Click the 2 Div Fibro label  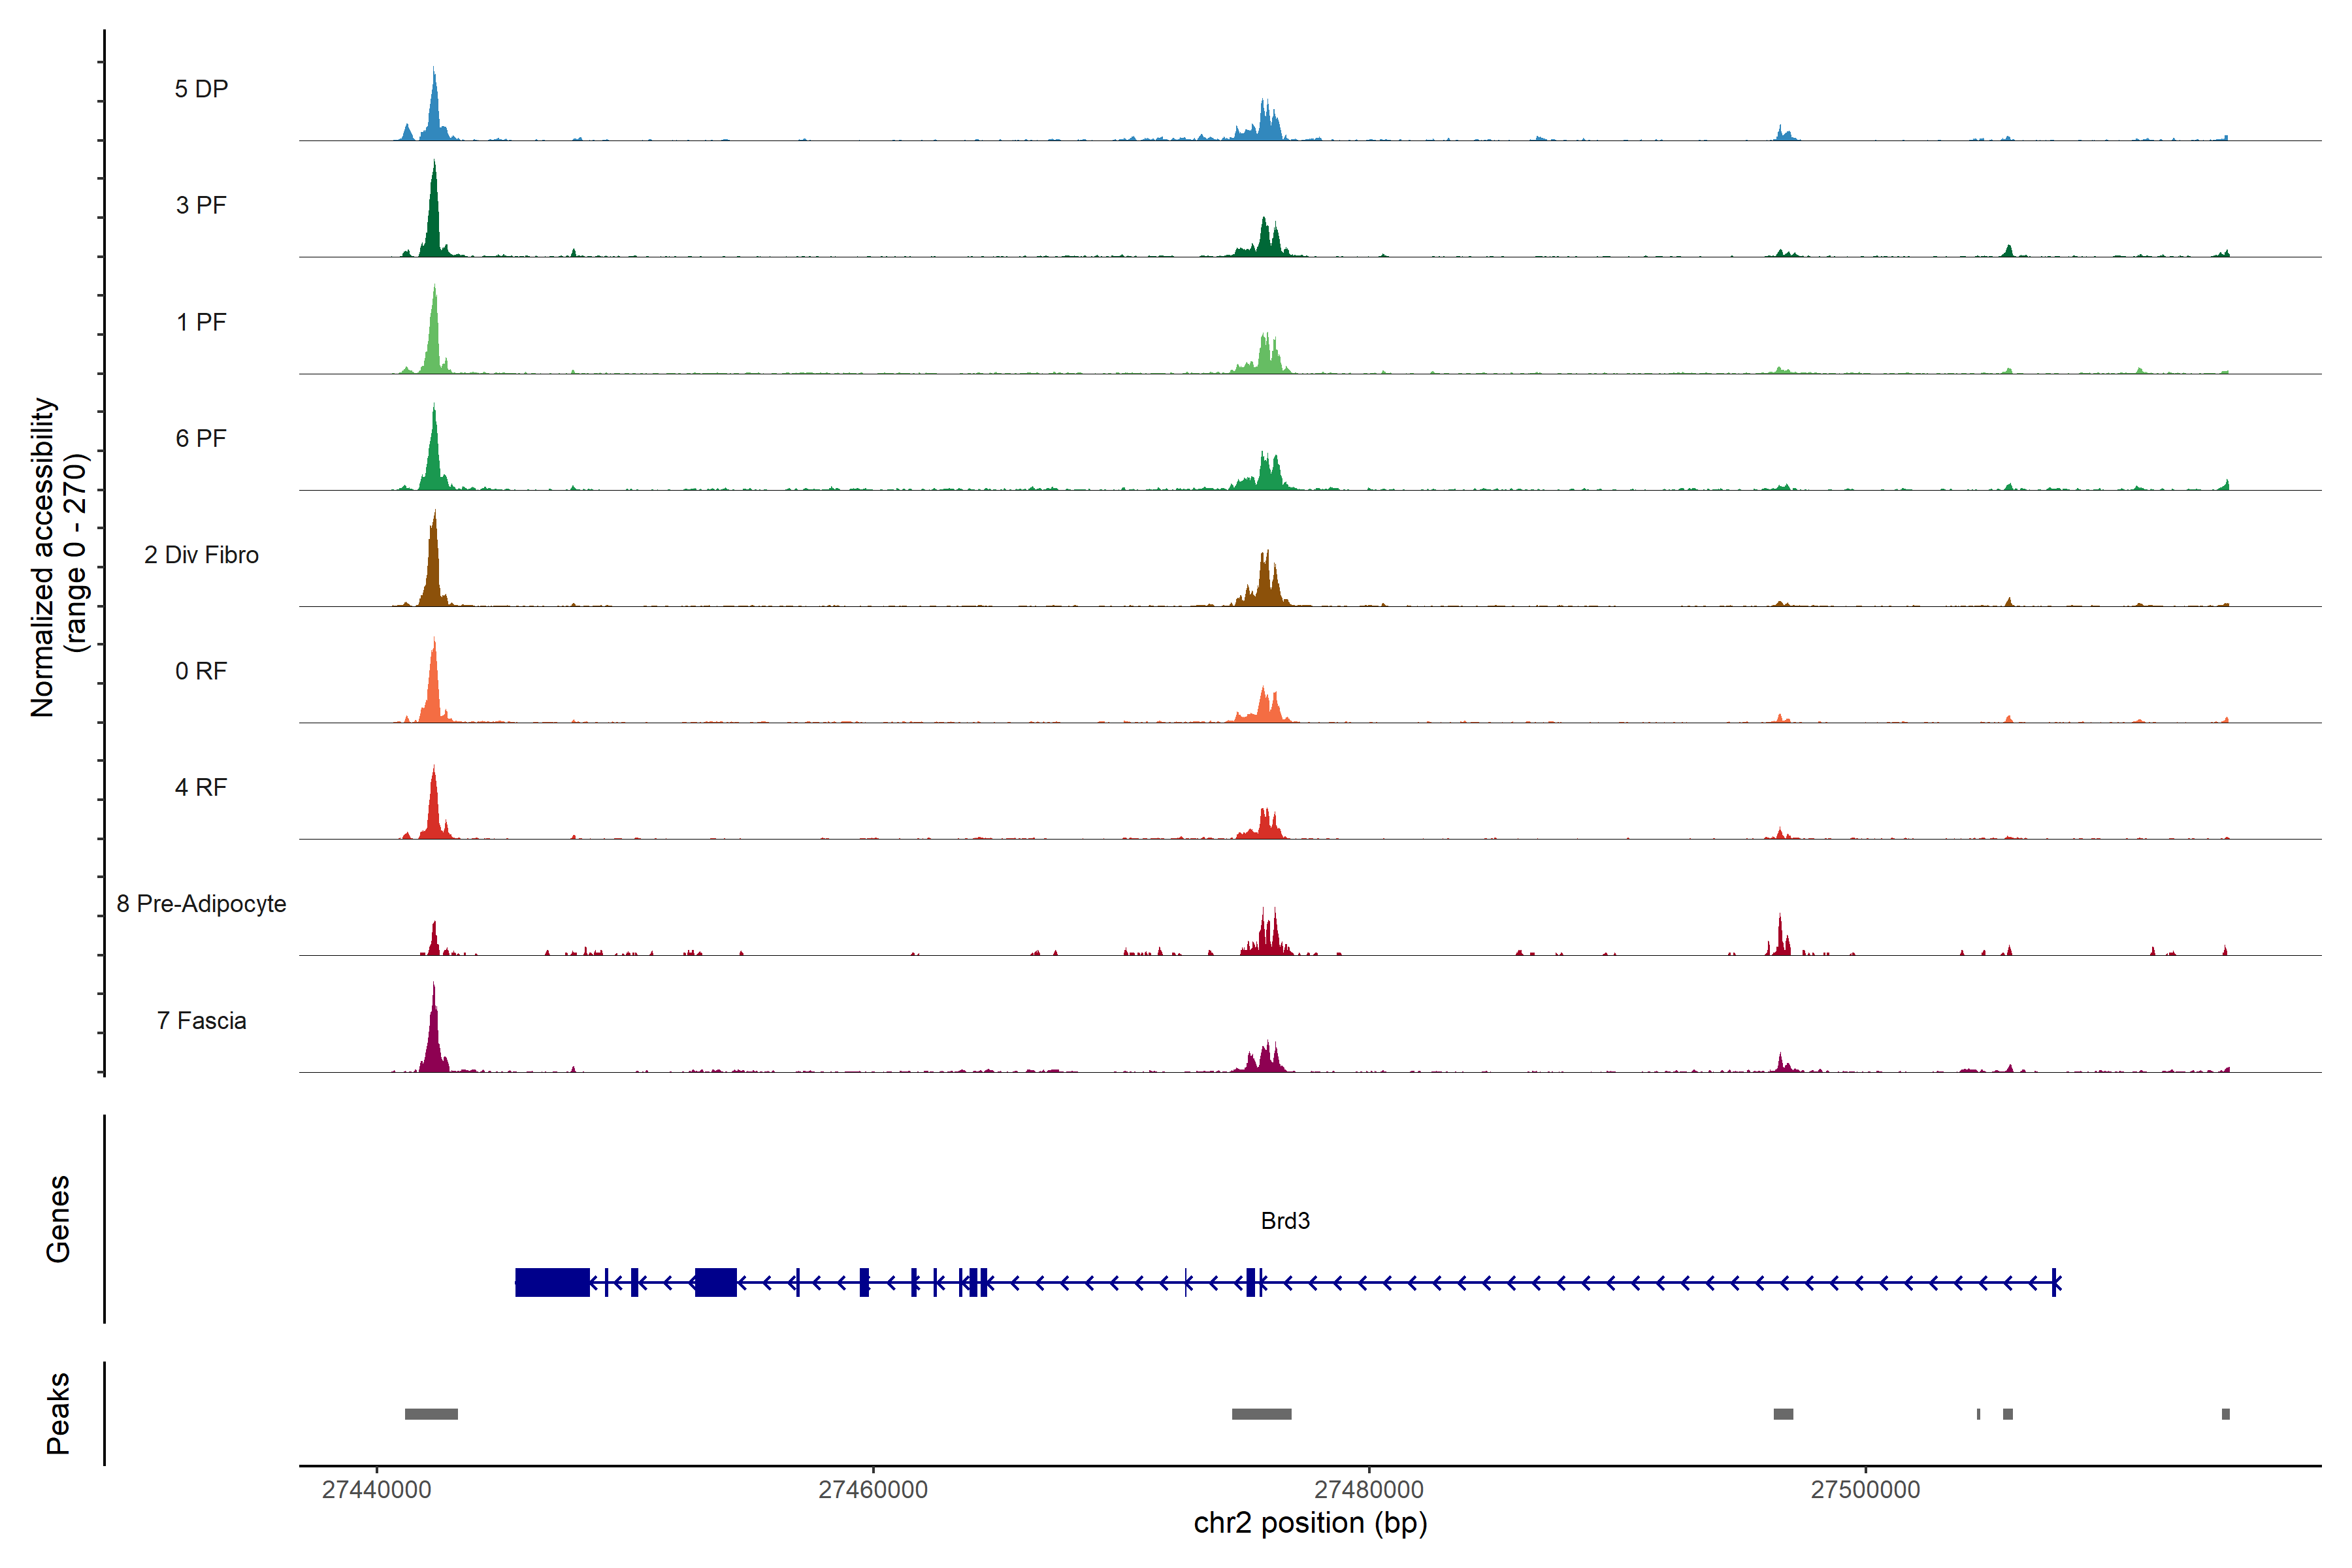201,555
